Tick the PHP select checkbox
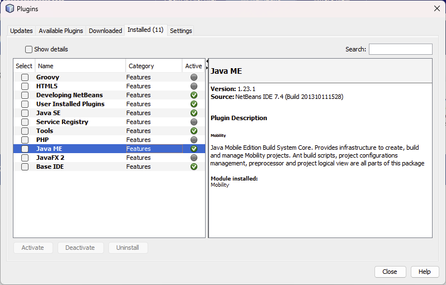The image size is (446, 285). 25,140
